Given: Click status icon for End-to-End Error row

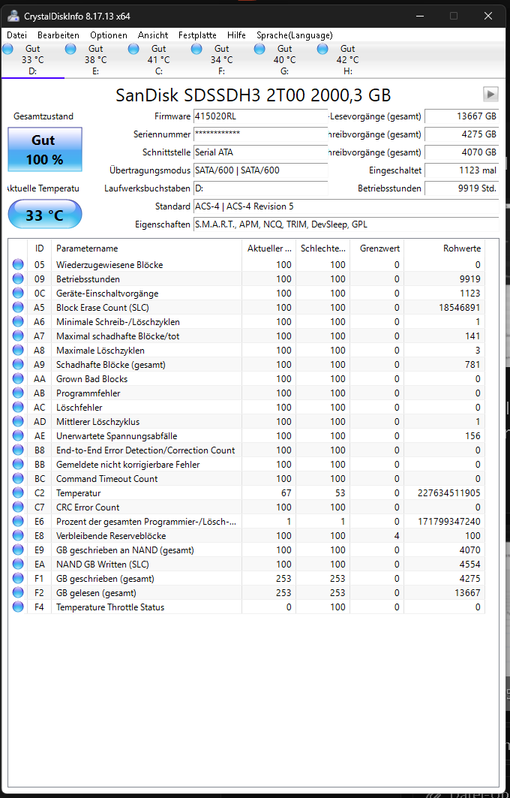Looking at the screenshot, I should [x=18, y=450].
